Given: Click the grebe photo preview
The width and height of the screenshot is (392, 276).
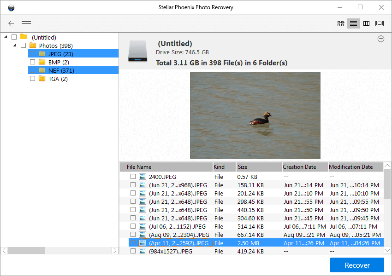Looking at the screenshot, I should pyautogui.click(x=255, y=115).
